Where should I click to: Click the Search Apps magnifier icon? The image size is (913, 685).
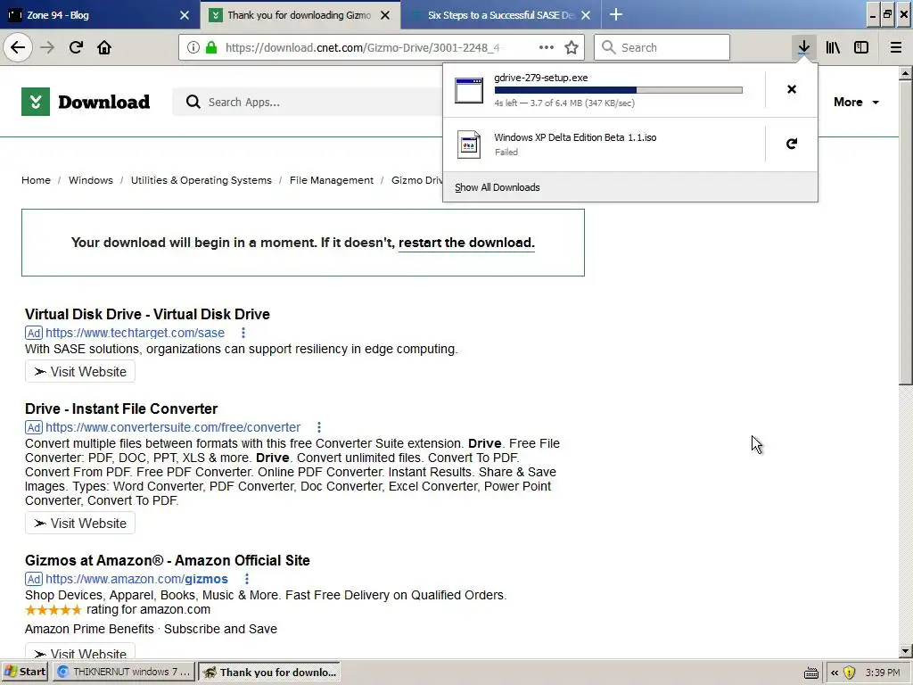193,102
